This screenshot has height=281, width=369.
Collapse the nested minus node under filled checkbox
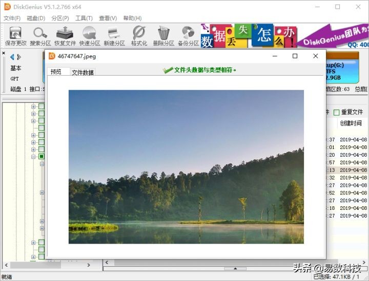click(x=42, y=164)
